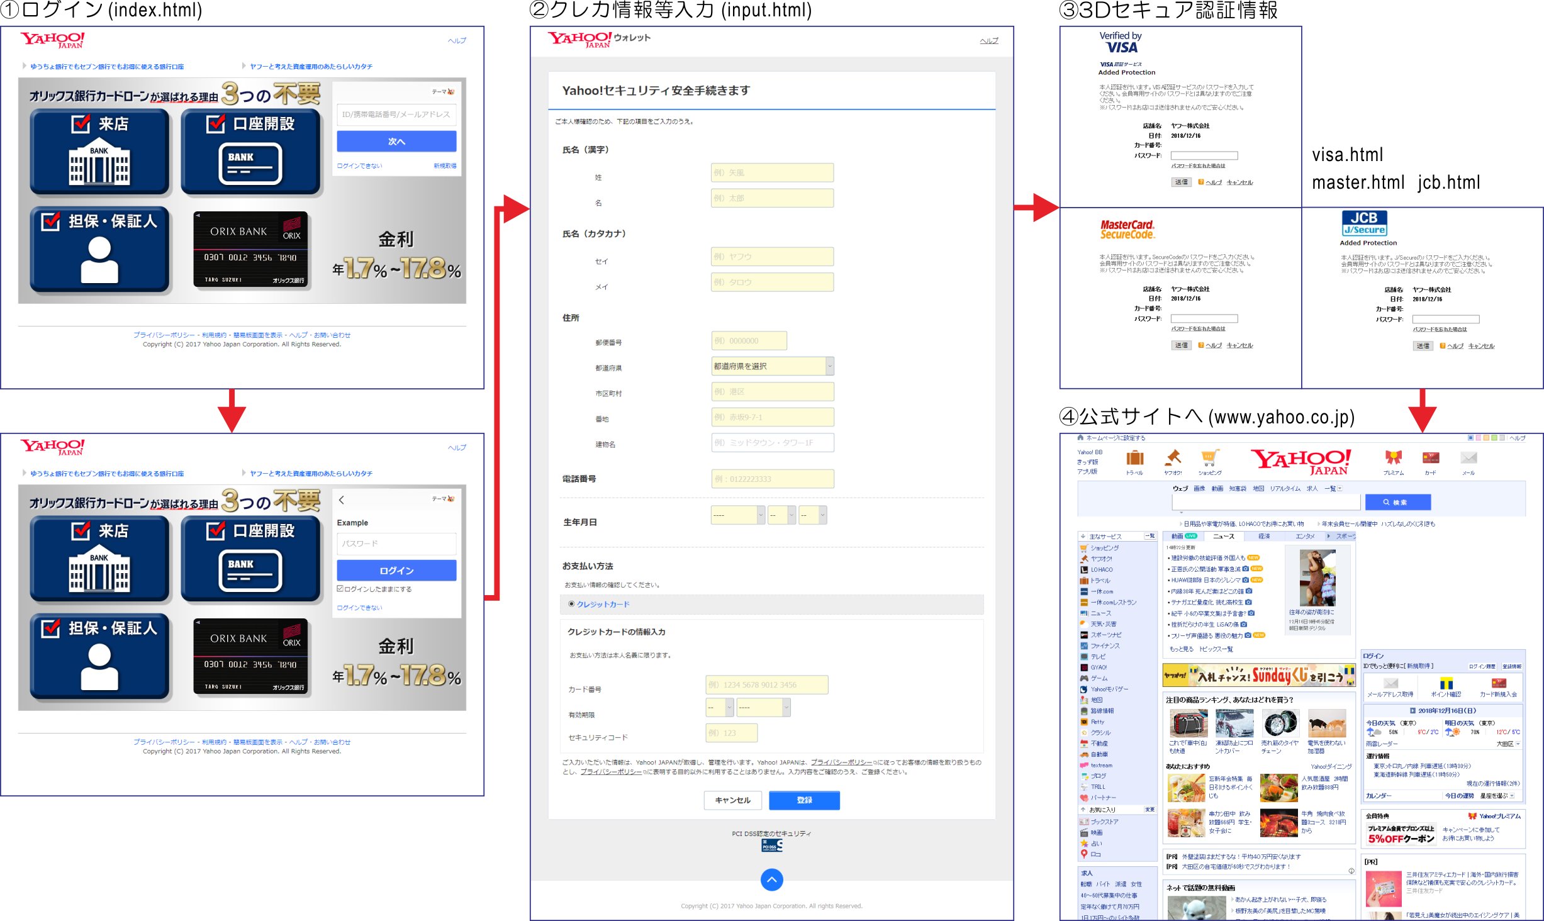The height and width of the screenshot is (921, 1544).
Task: Select the クレジットカード radio button
Action: (x=571, y=604)
